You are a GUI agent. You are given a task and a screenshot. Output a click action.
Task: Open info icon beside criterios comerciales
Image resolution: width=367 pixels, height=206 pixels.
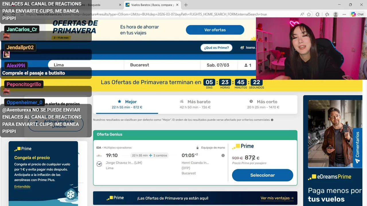pos(272,120)
